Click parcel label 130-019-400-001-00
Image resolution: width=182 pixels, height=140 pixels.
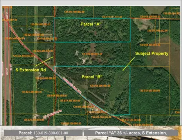pos(150,45)
